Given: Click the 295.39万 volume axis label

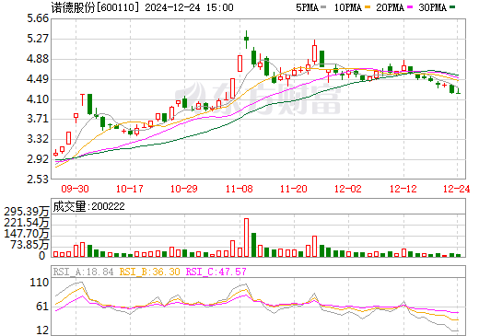Looking at the screenshot, I should coord(27,212).
